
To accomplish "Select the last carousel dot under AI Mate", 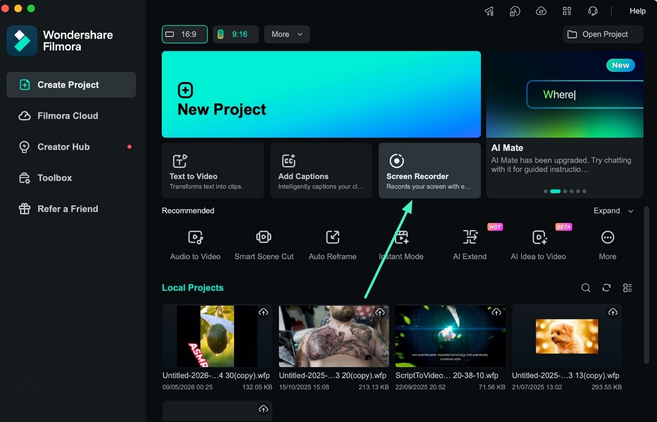I will [585, 191].
